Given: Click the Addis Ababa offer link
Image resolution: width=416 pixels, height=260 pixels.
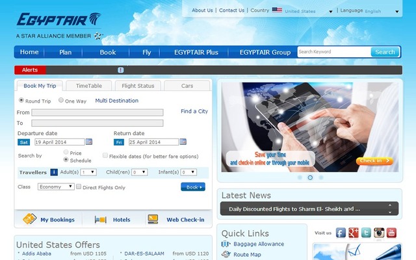Looking at the screenshot, I should pos(36,253).
